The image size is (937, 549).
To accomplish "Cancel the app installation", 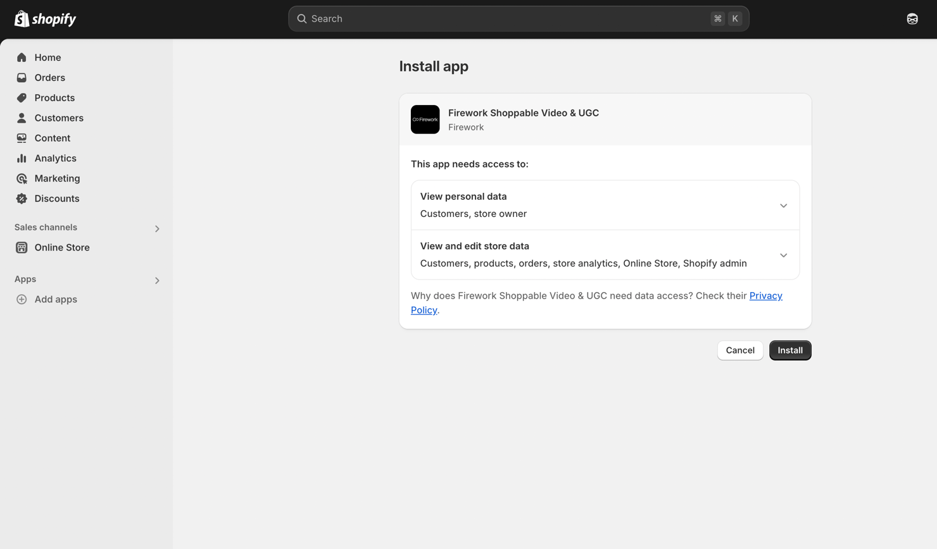I will [x=739, y=350].
